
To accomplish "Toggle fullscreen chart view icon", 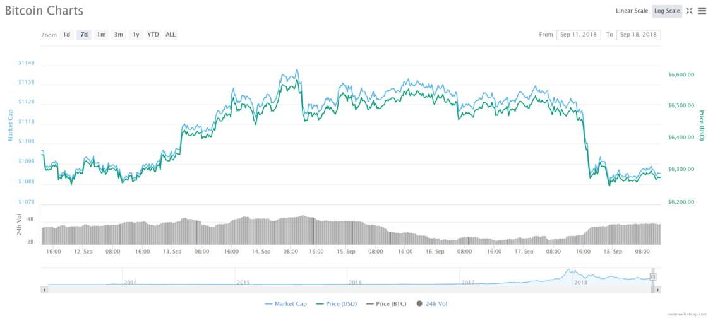I will (x=689, y=11).
